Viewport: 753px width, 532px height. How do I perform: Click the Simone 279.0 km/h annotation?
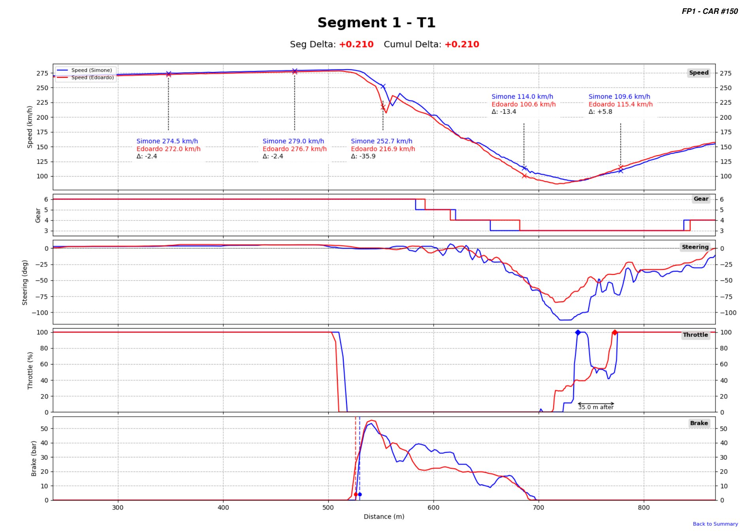pos(293,141)
